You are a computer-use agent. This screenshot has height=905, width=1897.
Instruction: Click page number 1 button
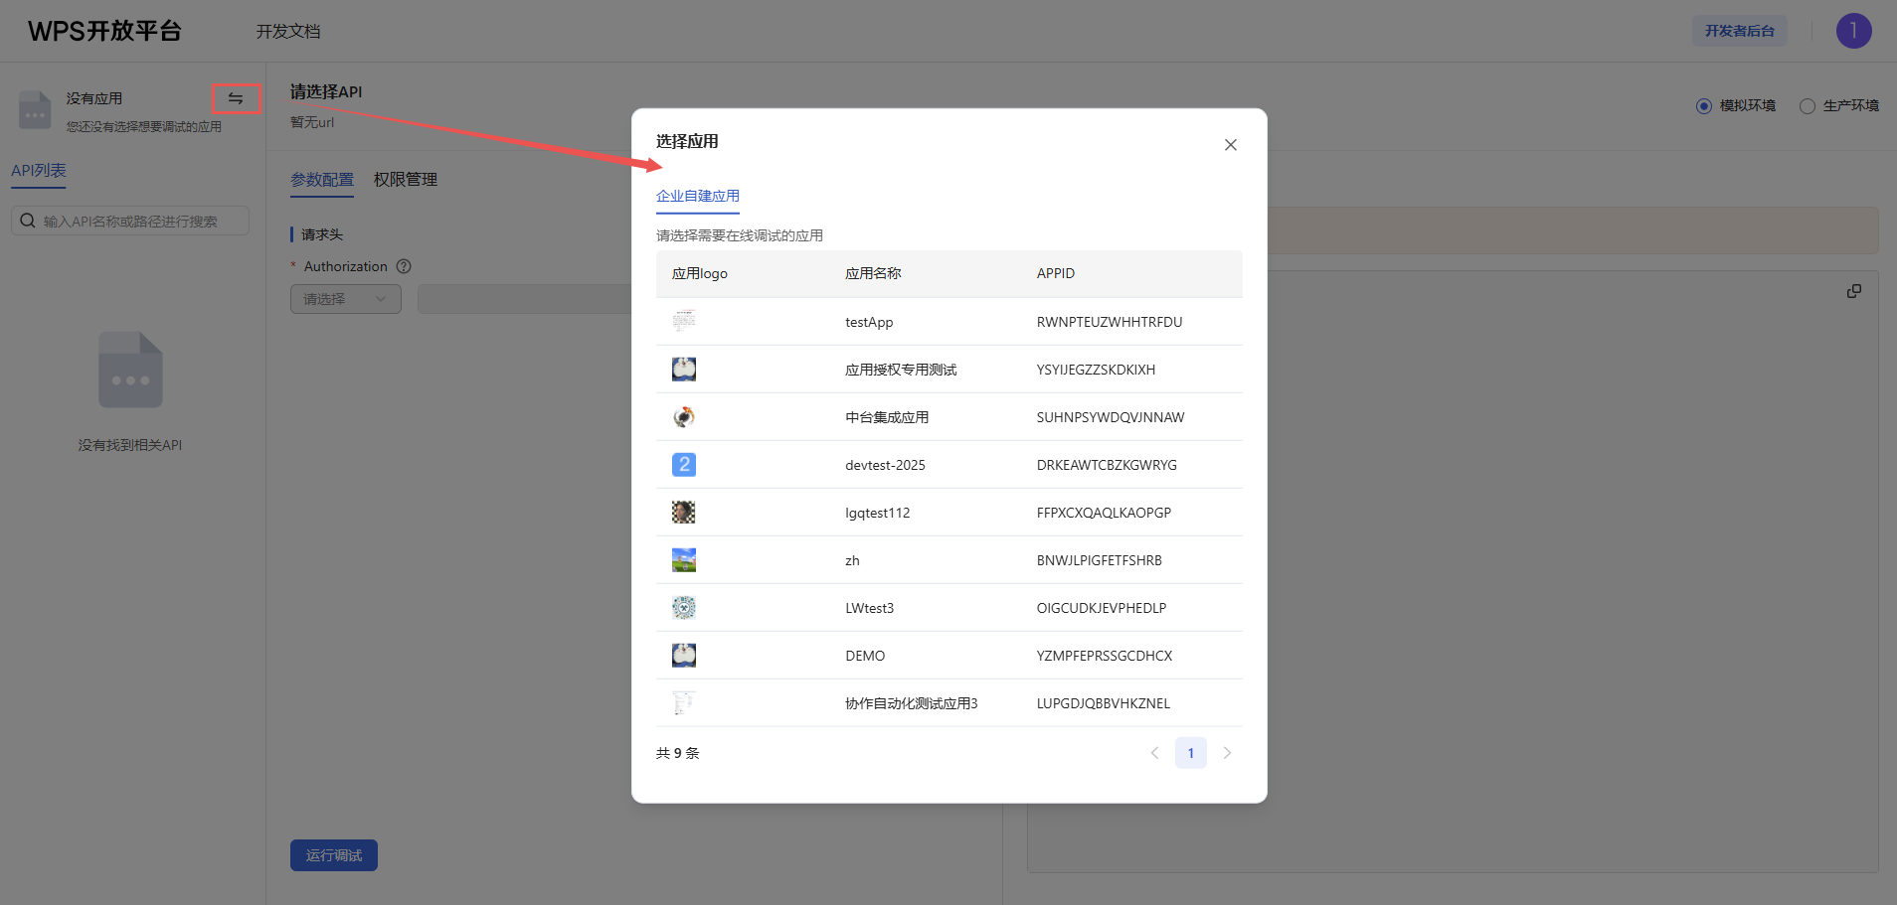coord(1191,753)
